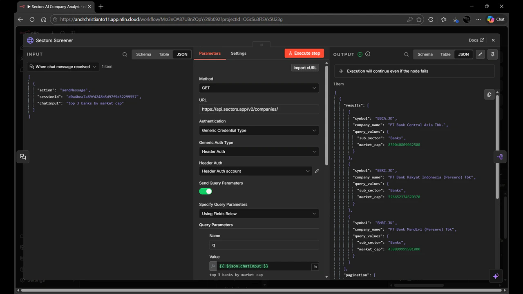Show input as JSON view

click(182, 54)
